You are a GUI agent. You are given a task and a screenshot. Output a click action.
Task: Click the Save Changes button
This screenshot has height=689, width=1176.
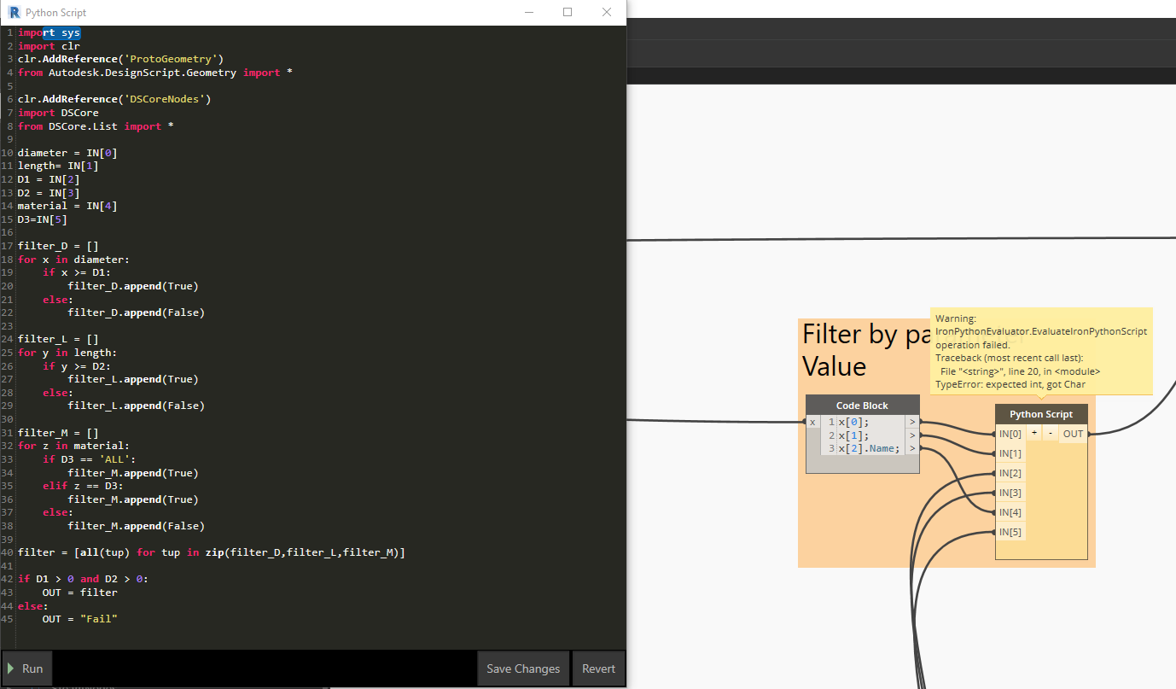tap(523, 669)
